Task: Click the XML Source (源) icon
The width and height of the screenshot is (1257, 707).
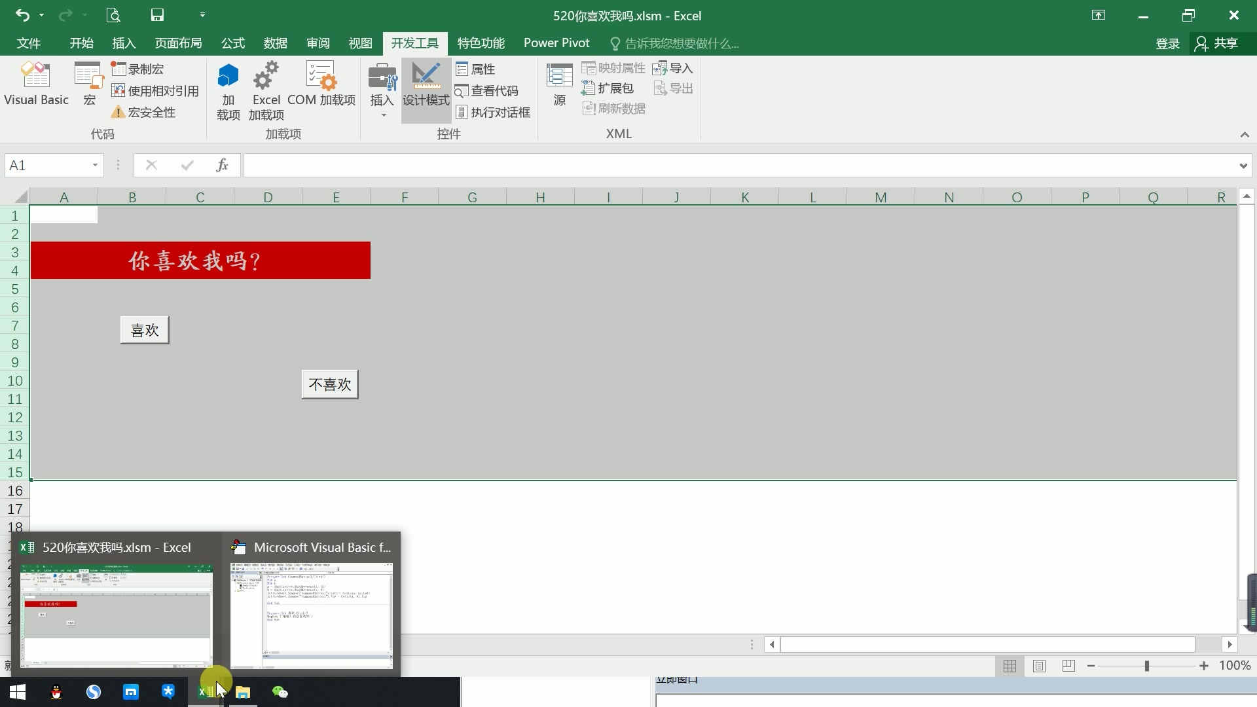Action: click(x=559, y=76)
